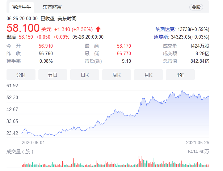
Task: Select the 分时 chart tab
Action: (21, 75)
